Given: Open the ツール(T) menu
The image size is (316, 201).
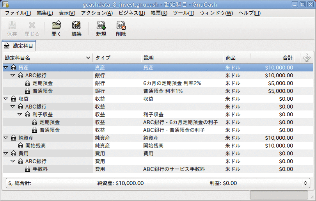Looking at the screenshot, I should pos(183,13).
